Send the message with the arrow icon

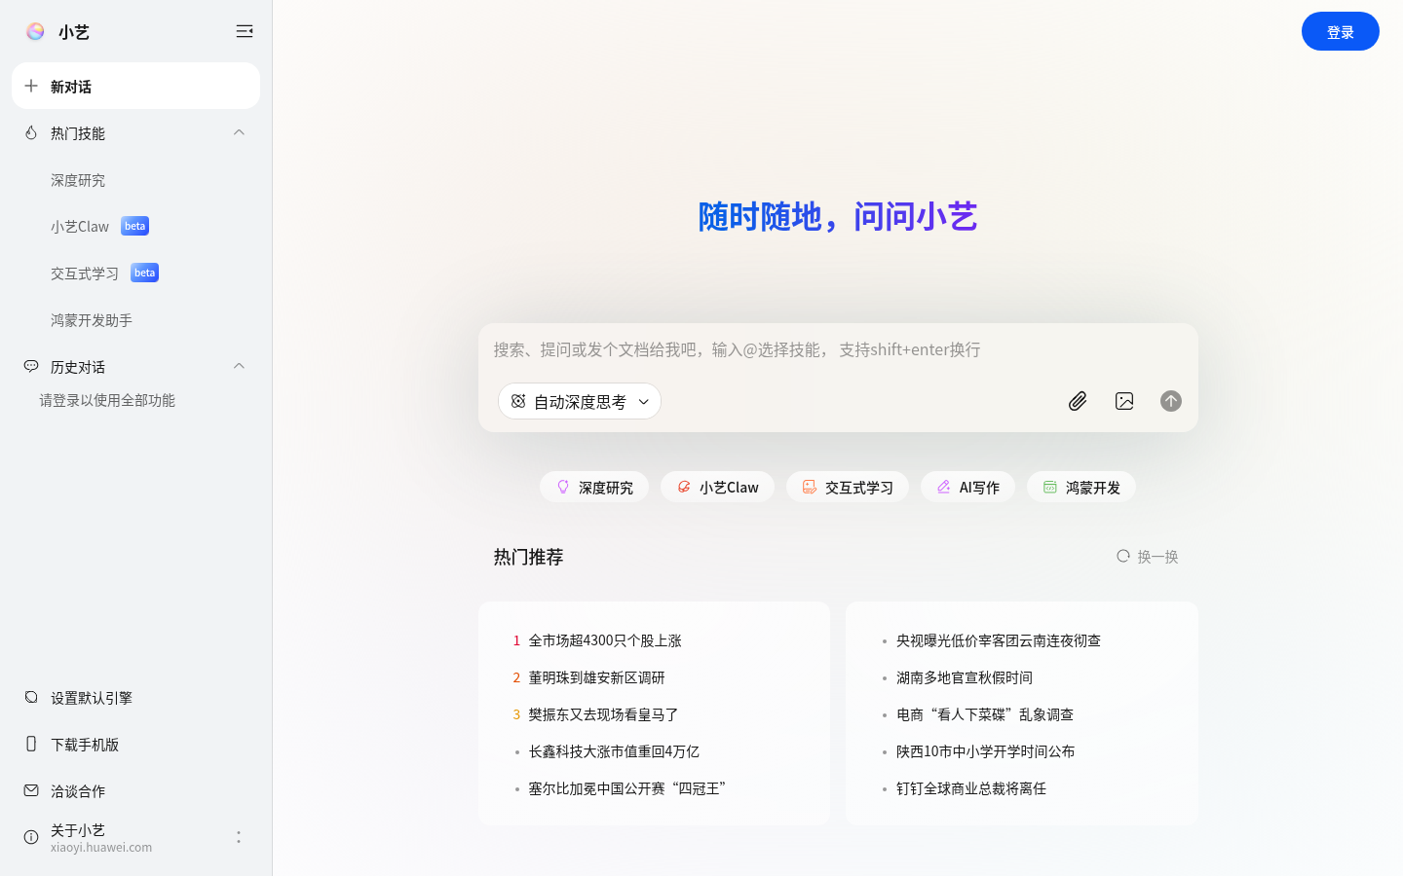click(1171, 401)
